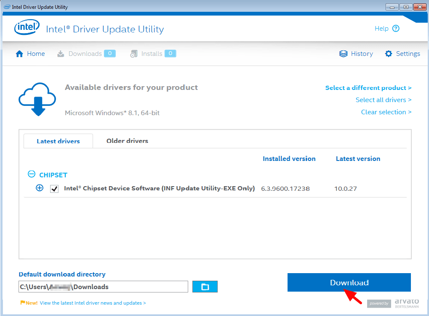
Task: Expand Intel Chipset Device Software details
Action: tap(40, 188)
